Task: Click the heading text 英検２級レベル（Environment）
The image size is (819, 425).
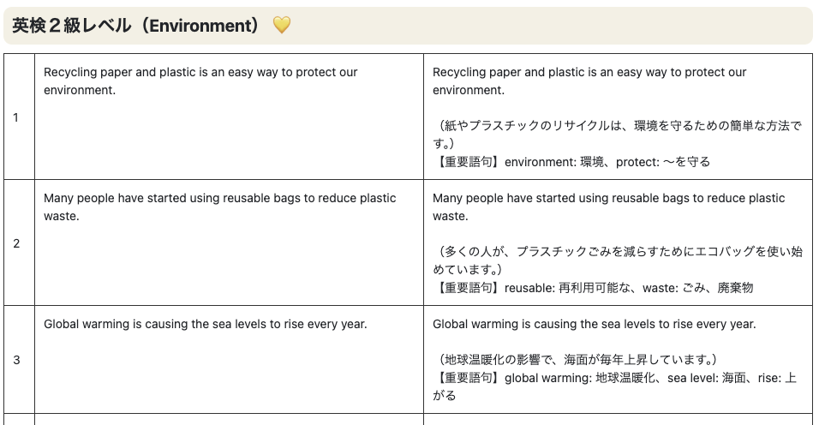Action: [135, 26]
